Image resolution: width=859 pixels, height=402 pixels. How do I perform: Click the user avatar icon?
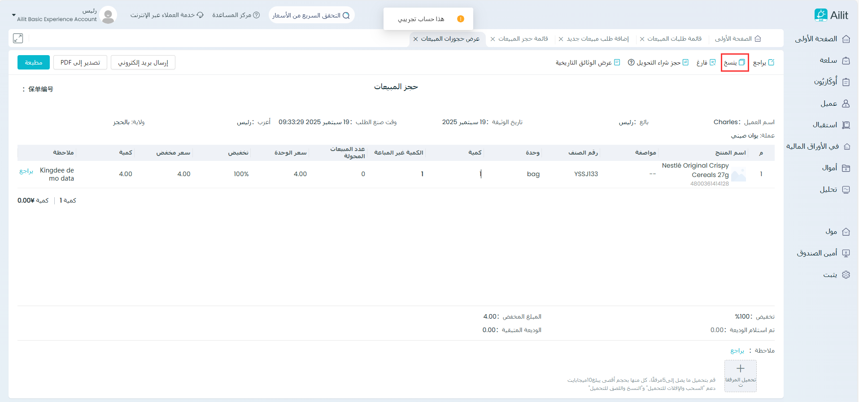108,15
